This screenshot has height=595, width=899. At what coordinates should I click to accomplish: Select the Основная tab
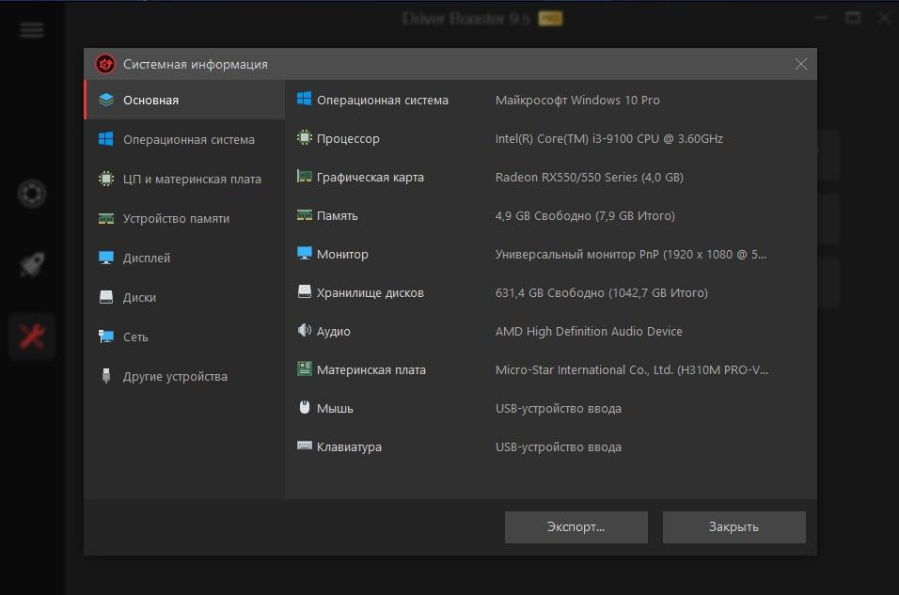click(x=184, y=100)
